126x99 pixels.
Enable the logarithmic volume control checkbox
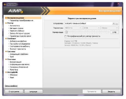(66, 36)
